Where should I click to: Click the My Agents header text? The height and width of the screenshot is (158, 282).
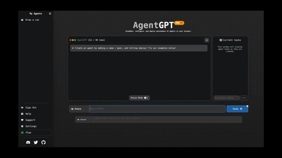pyautogui.click(x=36, y=14)
